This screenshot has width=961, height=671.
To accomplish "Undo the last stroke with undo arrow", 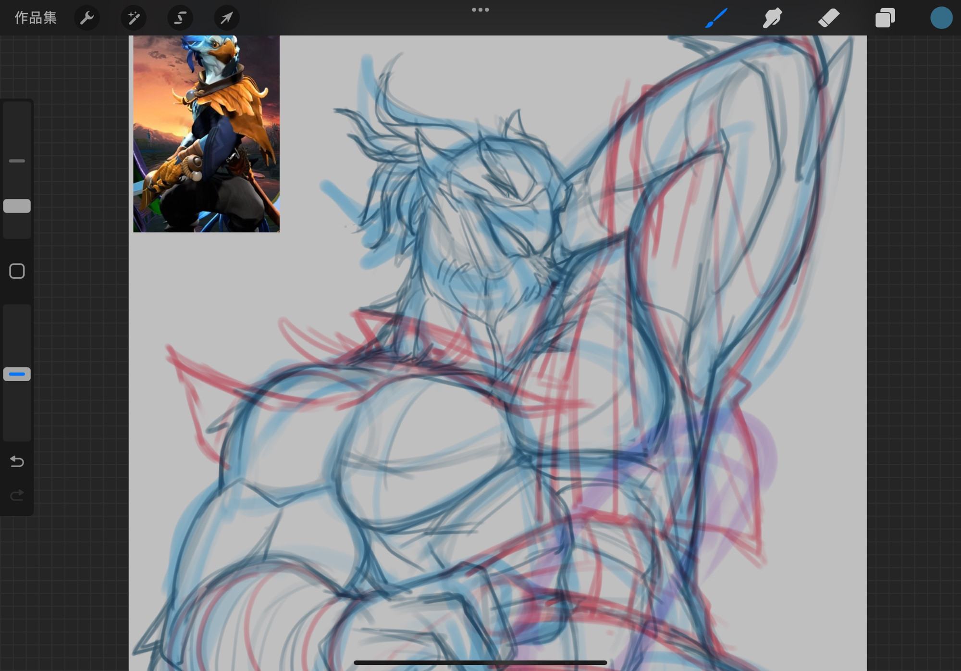I will [17, 461].
